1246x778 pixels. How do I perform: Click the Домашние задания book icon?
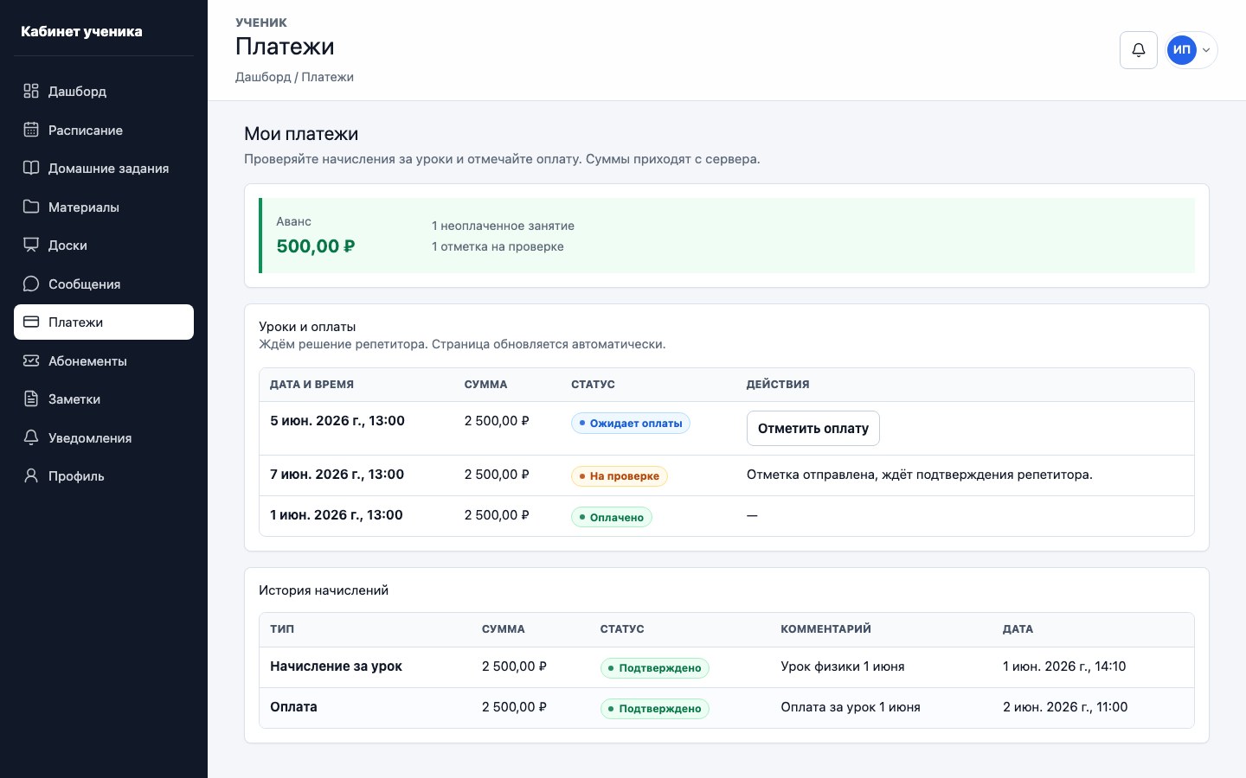[31, 168]
